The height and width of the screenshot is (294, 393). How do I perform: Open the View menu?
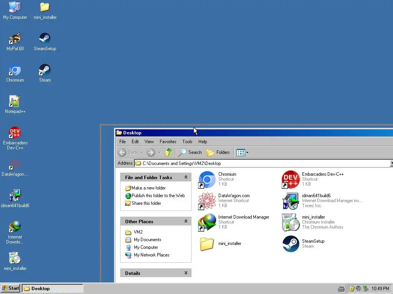(149, 142)
